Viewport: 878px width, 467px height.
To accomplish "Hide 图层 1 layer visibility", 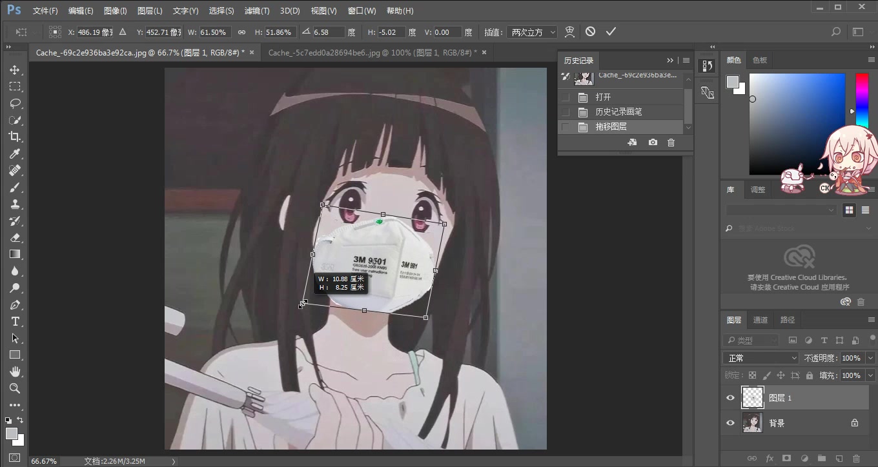I will 730,398.
